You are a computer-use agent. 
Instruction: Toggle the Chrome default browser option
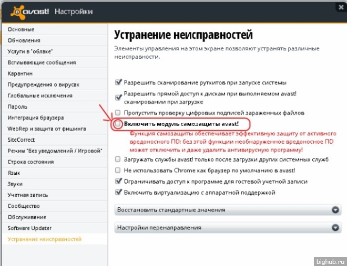point(119,171)
